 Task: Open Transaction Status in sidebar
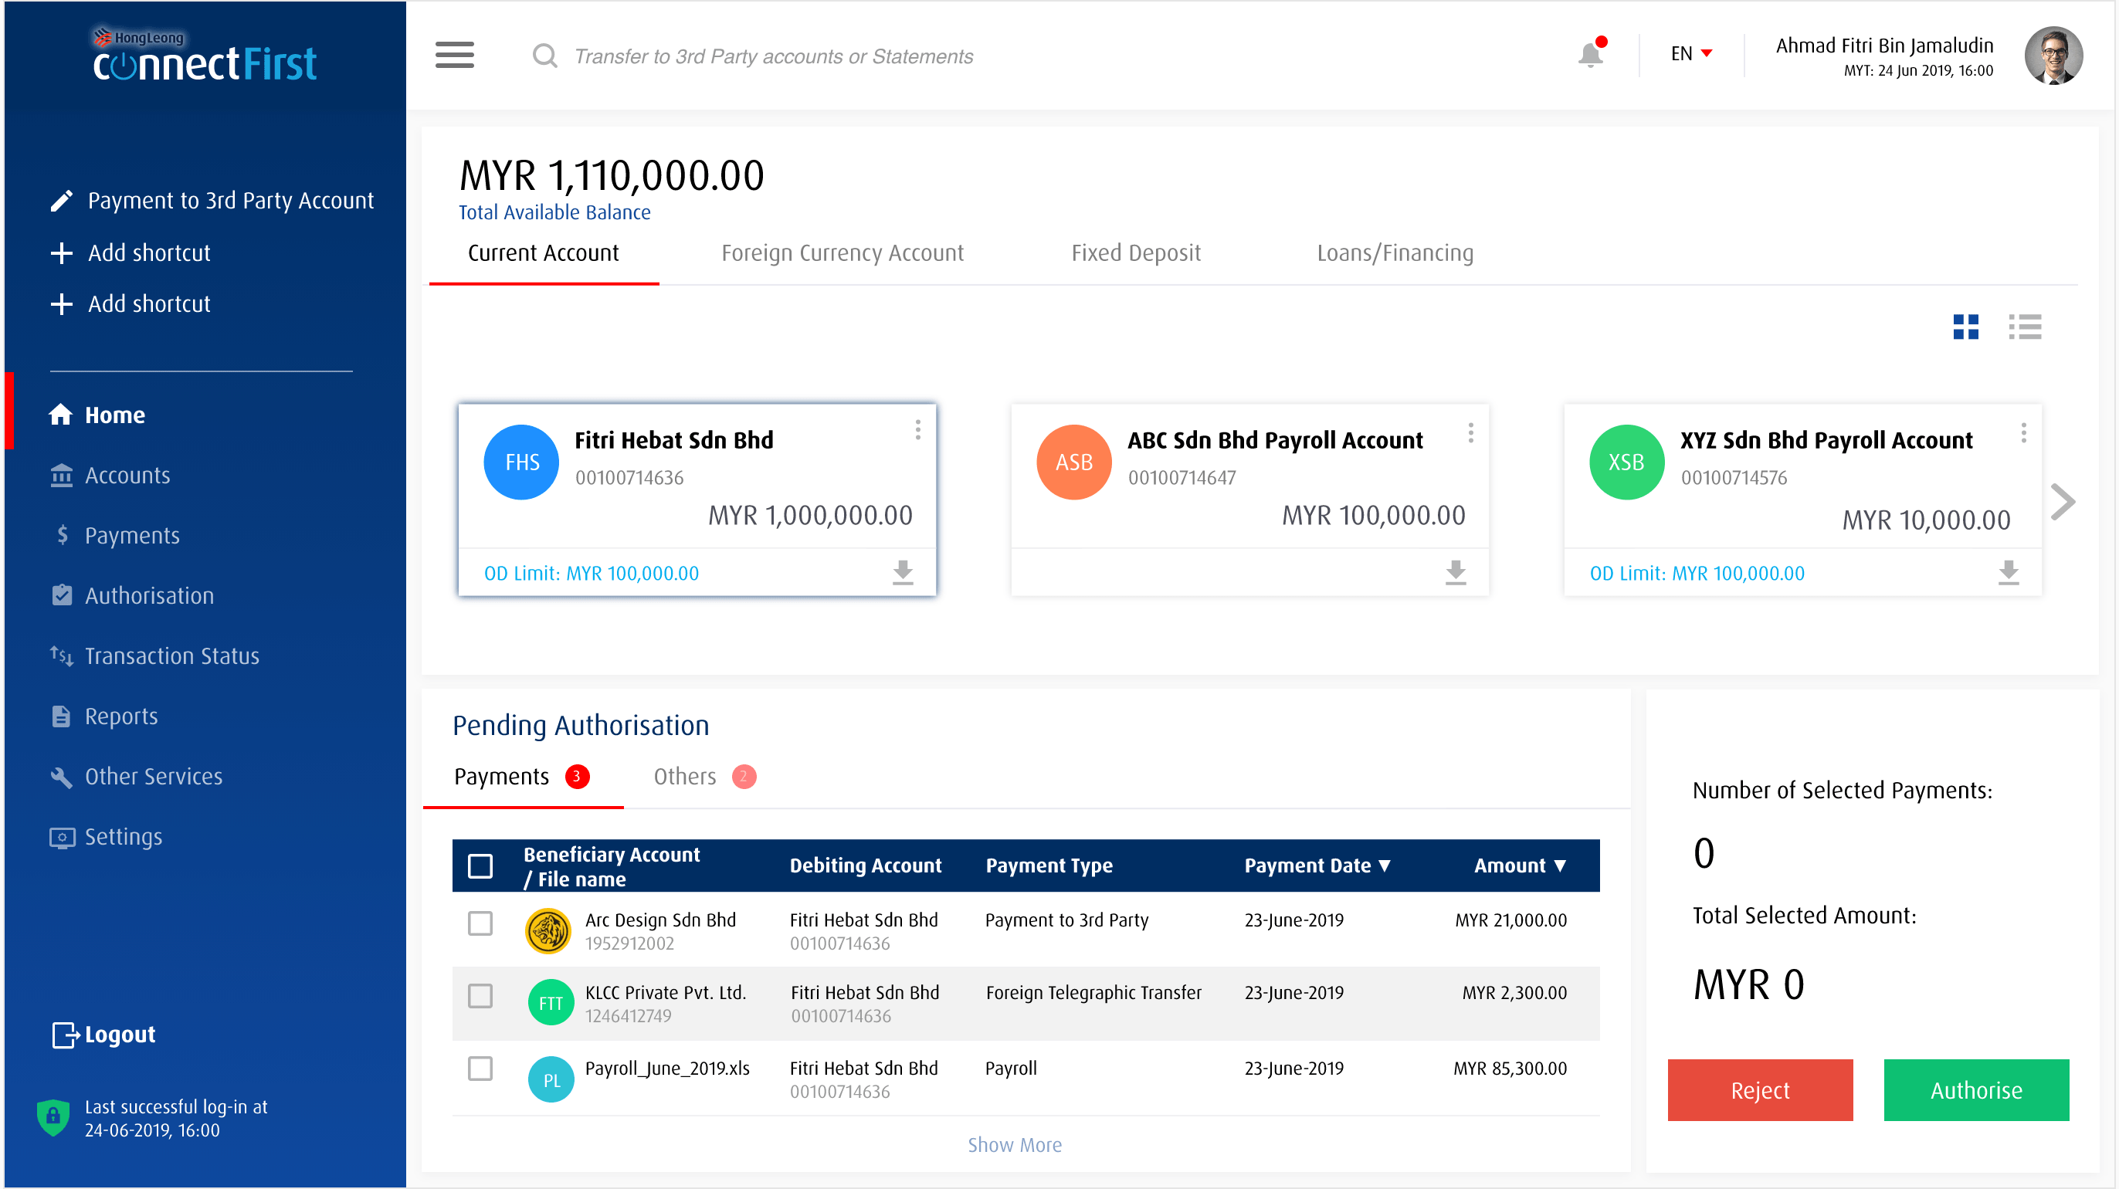154,655
